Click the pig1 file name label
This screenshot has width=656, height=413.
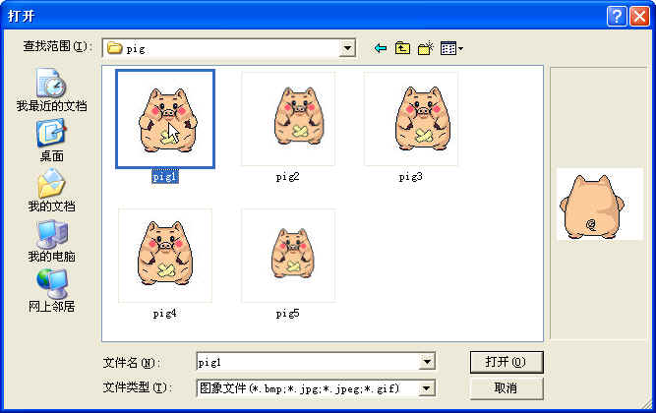click(x=165, y=177)
